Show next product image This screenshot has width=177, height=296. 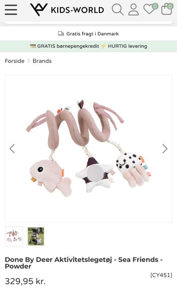coord(165,149)
